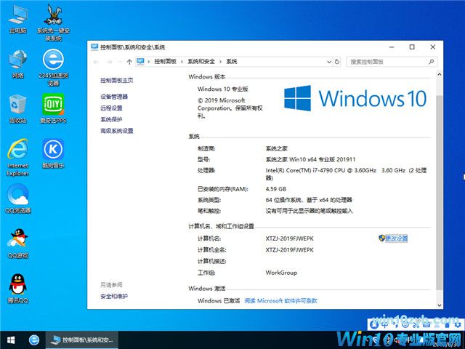Click the WorkGroup value
465x349 pixels.
(281, 273)
